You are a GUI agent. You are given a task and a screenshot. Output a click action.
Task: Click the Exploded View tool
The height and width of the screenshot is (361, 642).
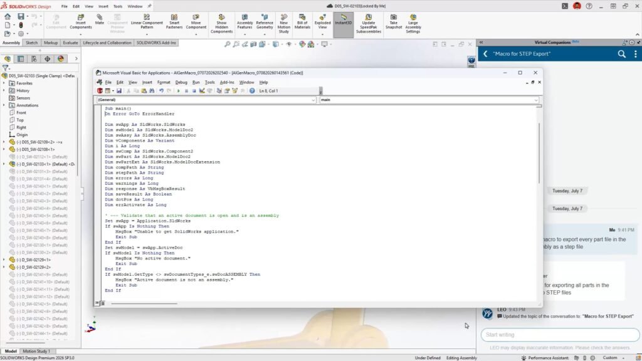[322, 22]
